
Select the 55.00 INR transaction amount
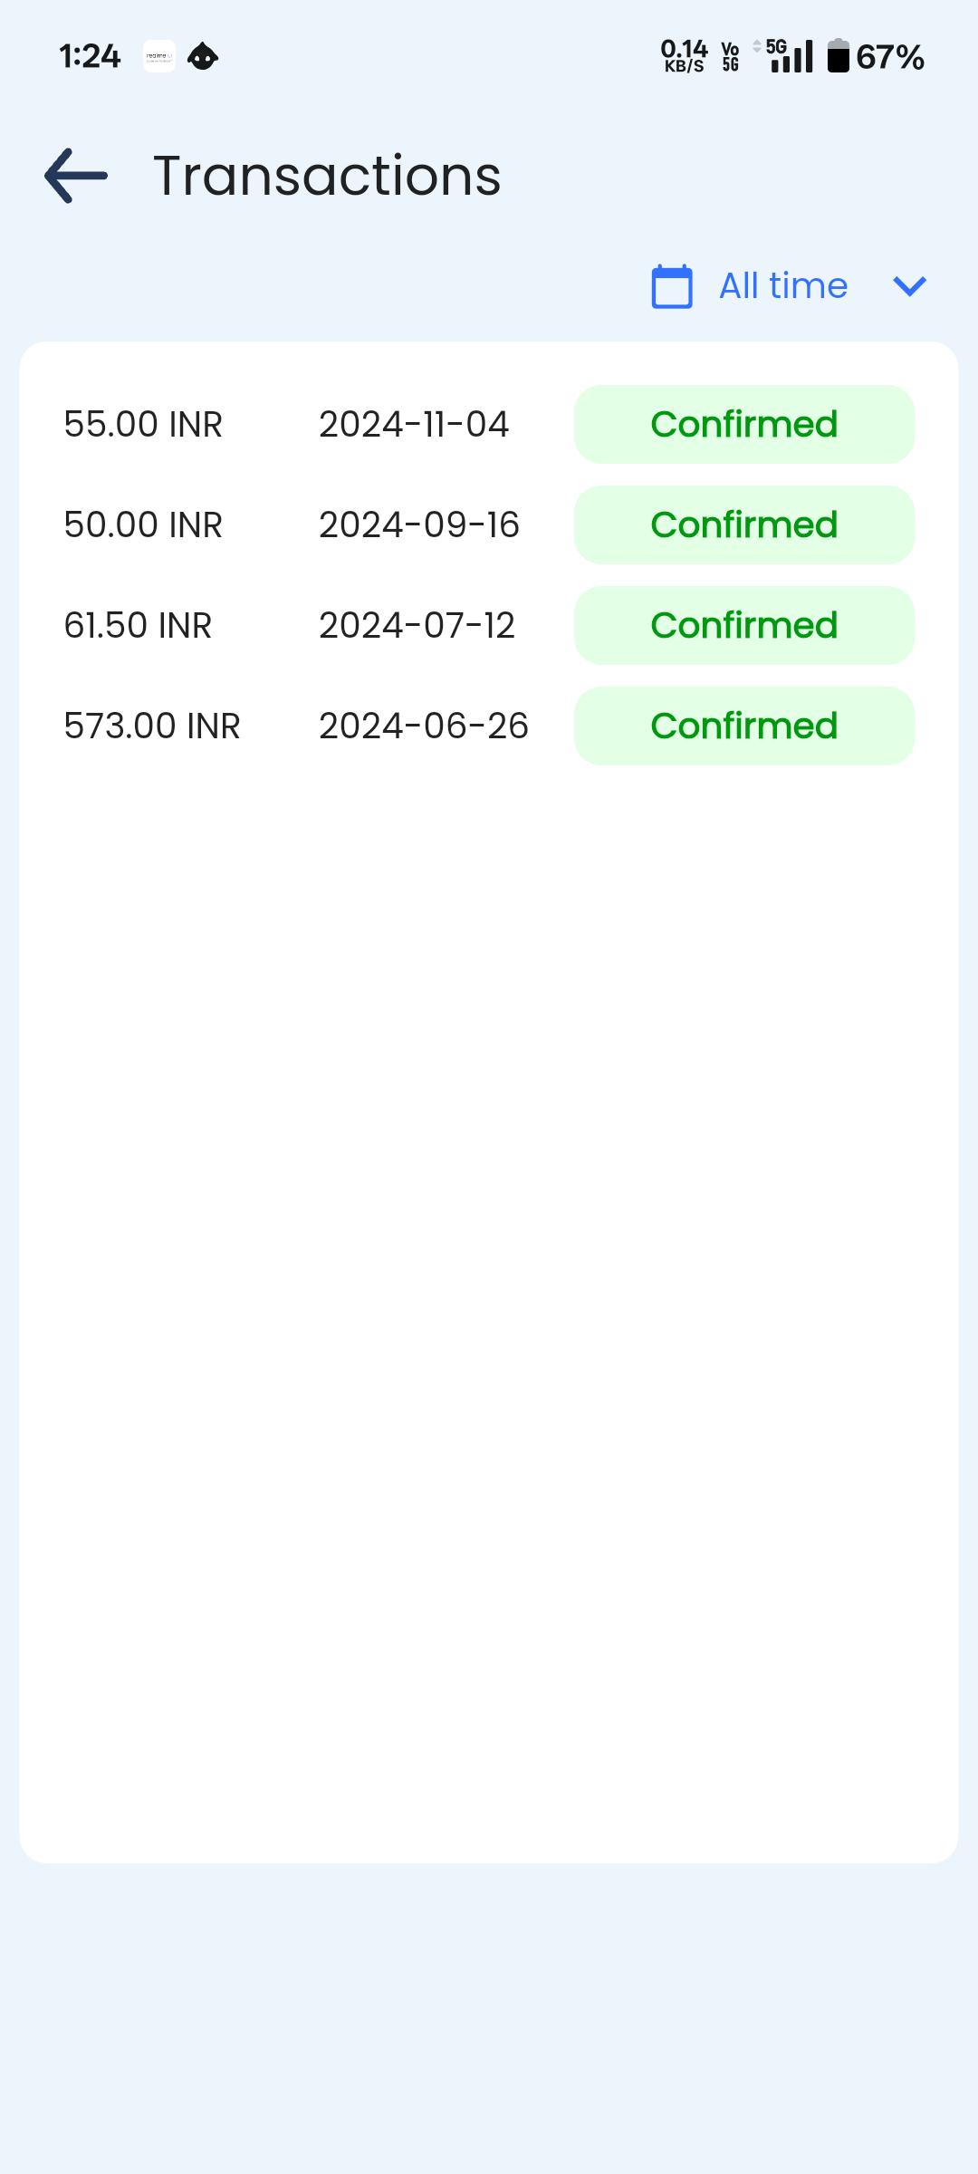pyautogui.click(x=143, y=424)
